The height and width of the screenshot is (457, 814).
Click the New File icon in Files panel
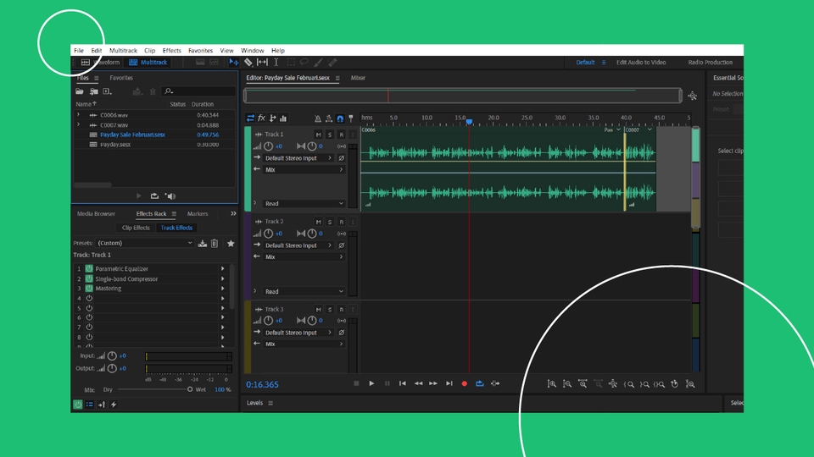pos(107,91)
